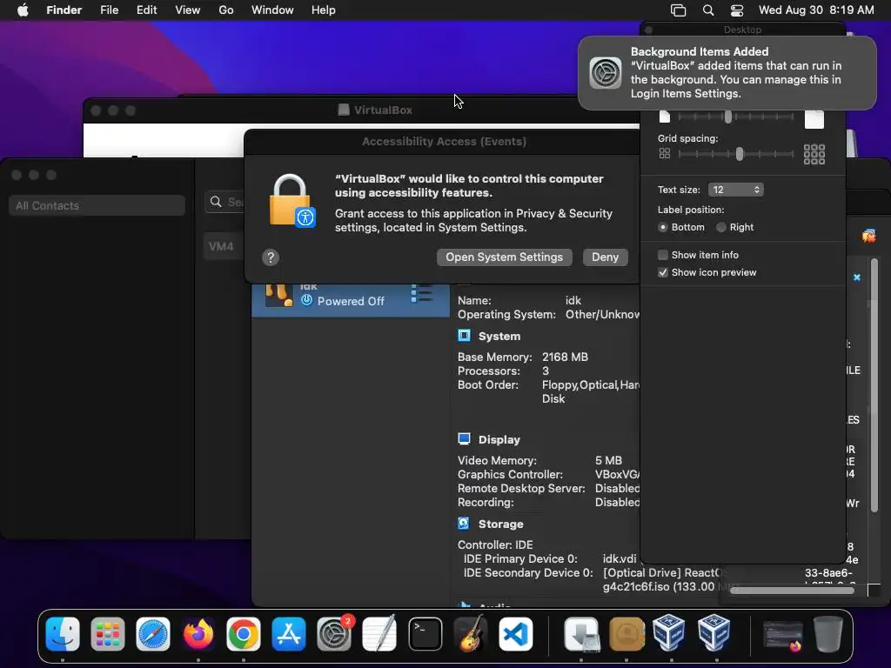Launch GarageBand from the dock

click(471, 634)
